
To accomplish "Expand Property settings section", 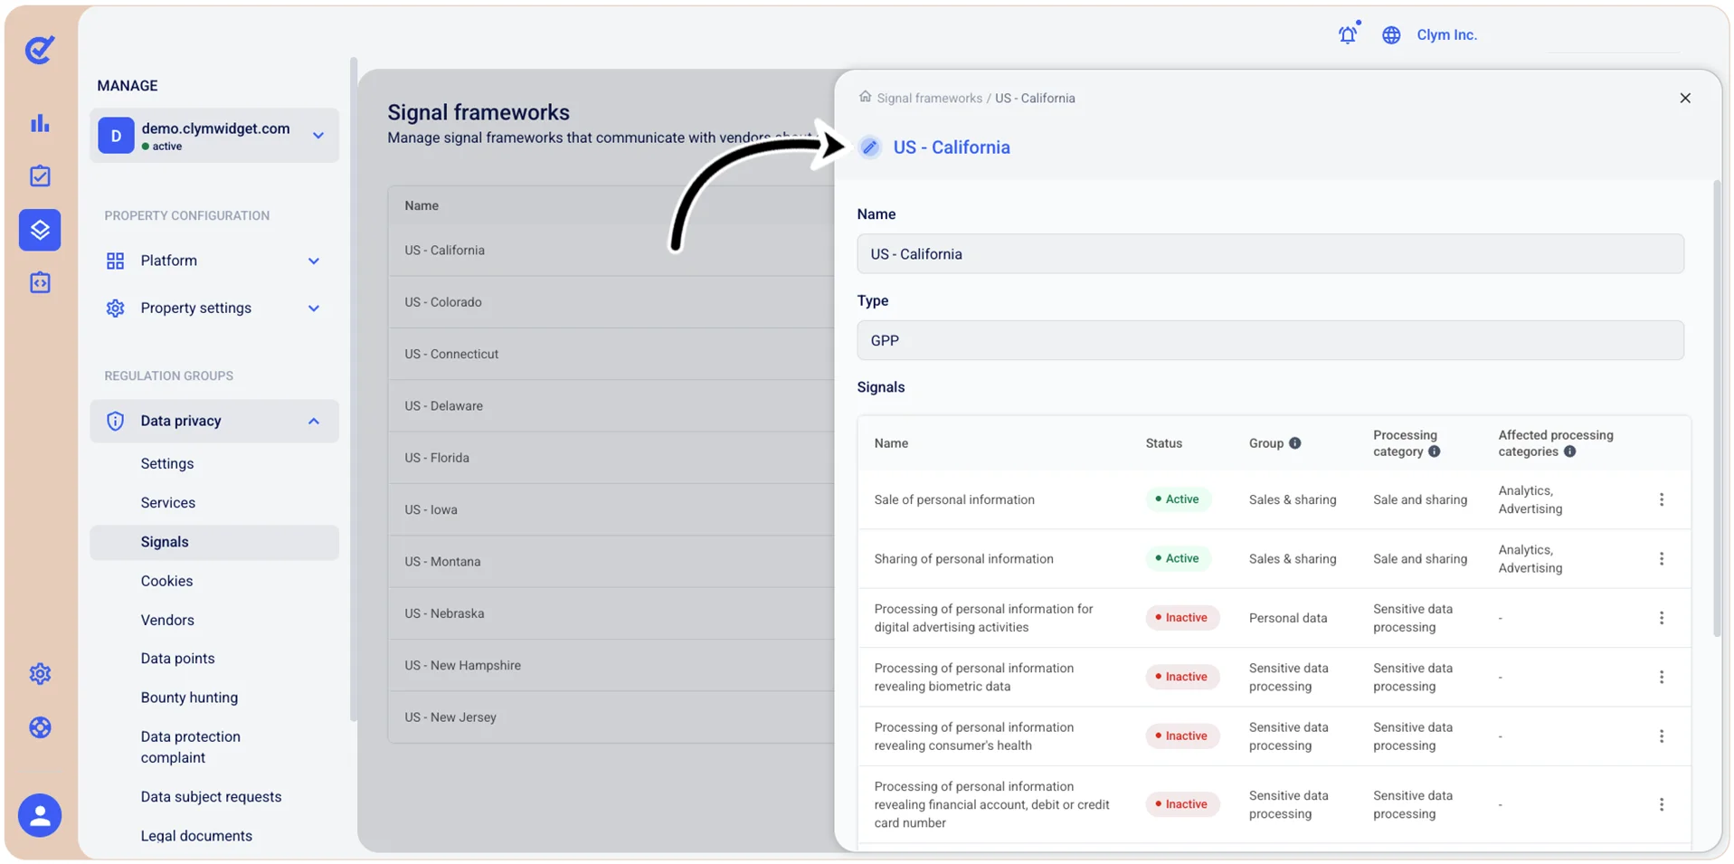I will pyautogui.click(x=214, y=308).
